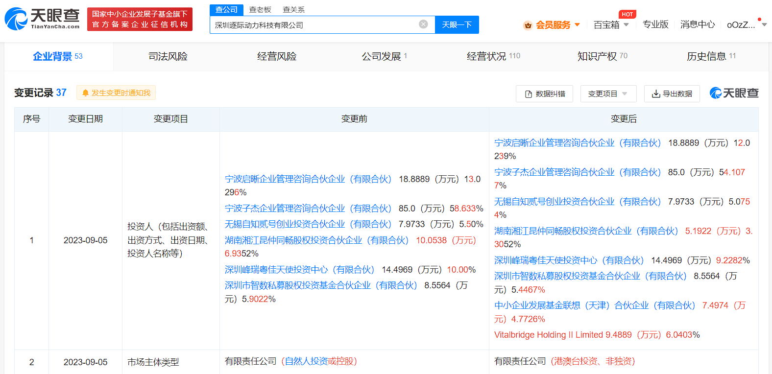
Task: Expand the user account menu oOzZ
Action: 746,25
